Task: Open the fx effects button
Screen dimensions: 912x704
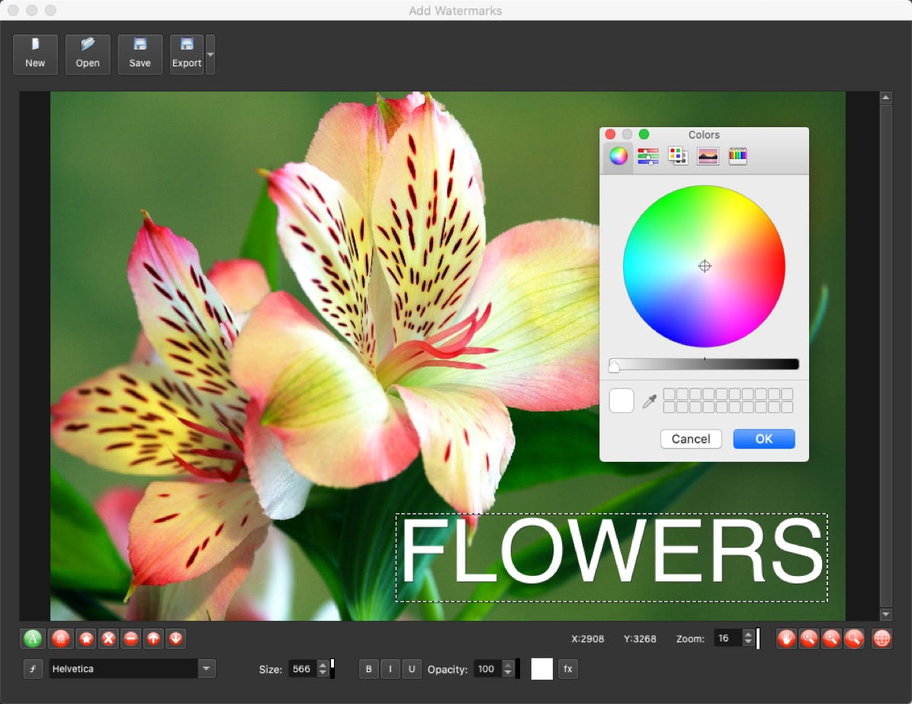Action: click(x=567, y=669)
